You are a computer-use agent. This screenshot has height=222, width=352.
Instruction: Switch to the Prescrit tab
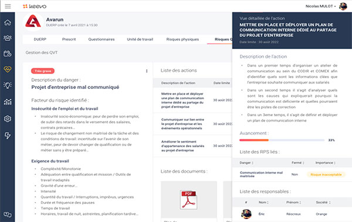pyautogui.click(x=69, y=39)
